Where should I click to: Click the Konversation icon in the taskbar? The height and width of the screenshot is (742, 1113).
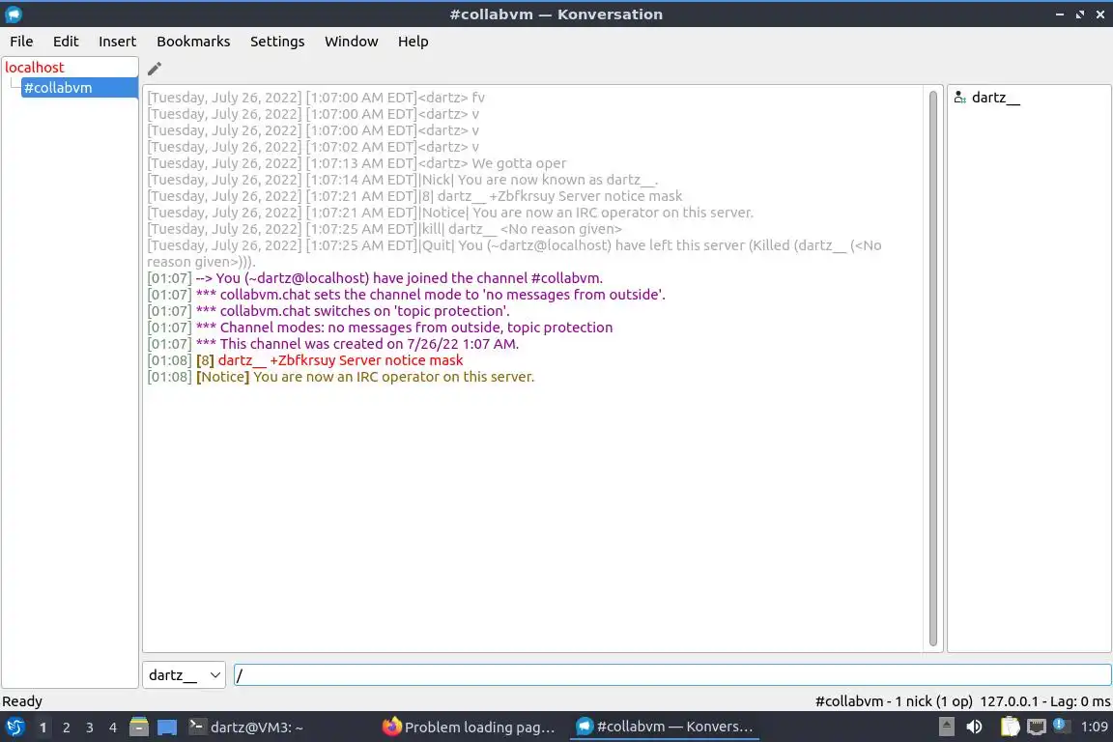click(x=585, y=727)
